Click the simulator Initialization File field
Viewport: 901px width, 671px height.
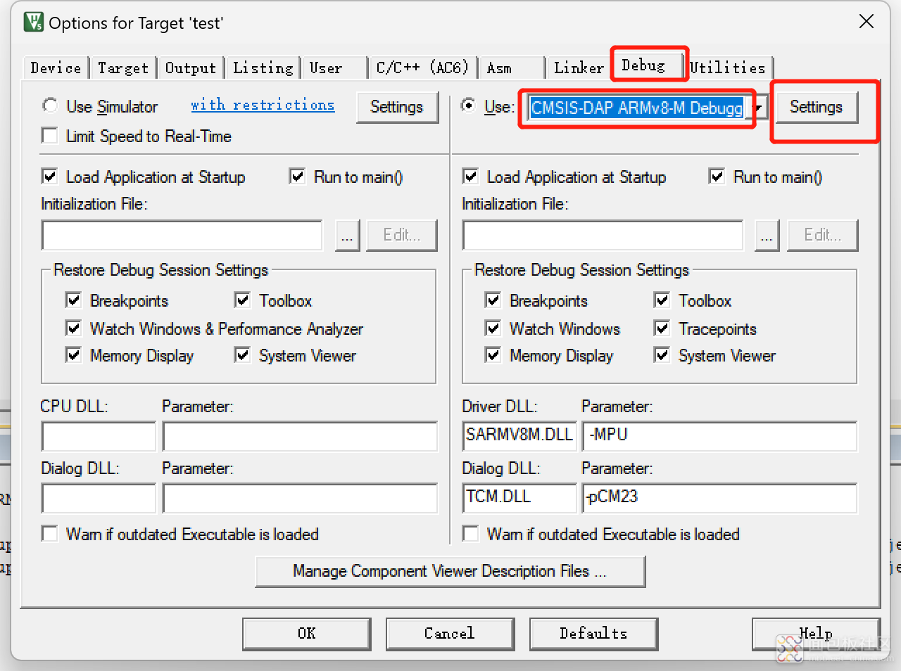pyautogui.click(x=182, y=235)
